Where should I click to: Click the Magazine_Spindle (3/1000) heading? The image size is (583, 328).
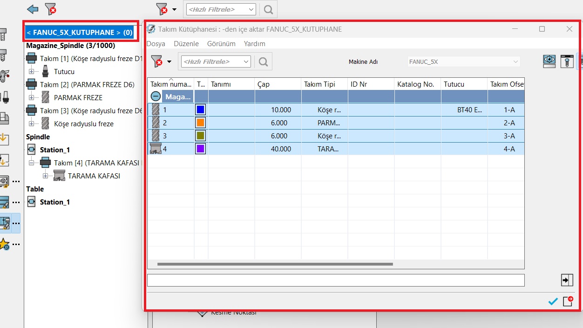click(x=71, y=46)
